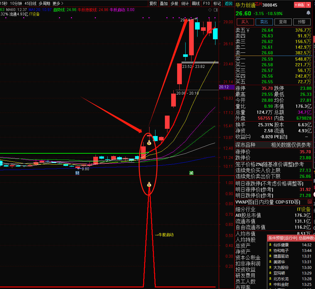Viewport: 315px width, 289px height.
Task: Click the 买入 buy button
Action: click(245, 22)
